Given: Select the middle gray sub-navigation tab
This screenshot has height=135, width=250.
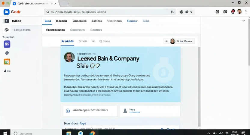Looking at the screenshot, I should coord(78,30).
